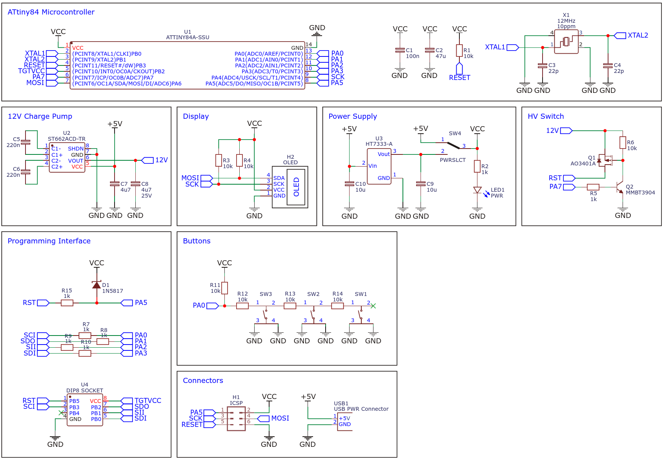663x459 pixels.
Task: Click the ATTINY84A-SSU U1 chip body
Action: (x=187, y=66)
